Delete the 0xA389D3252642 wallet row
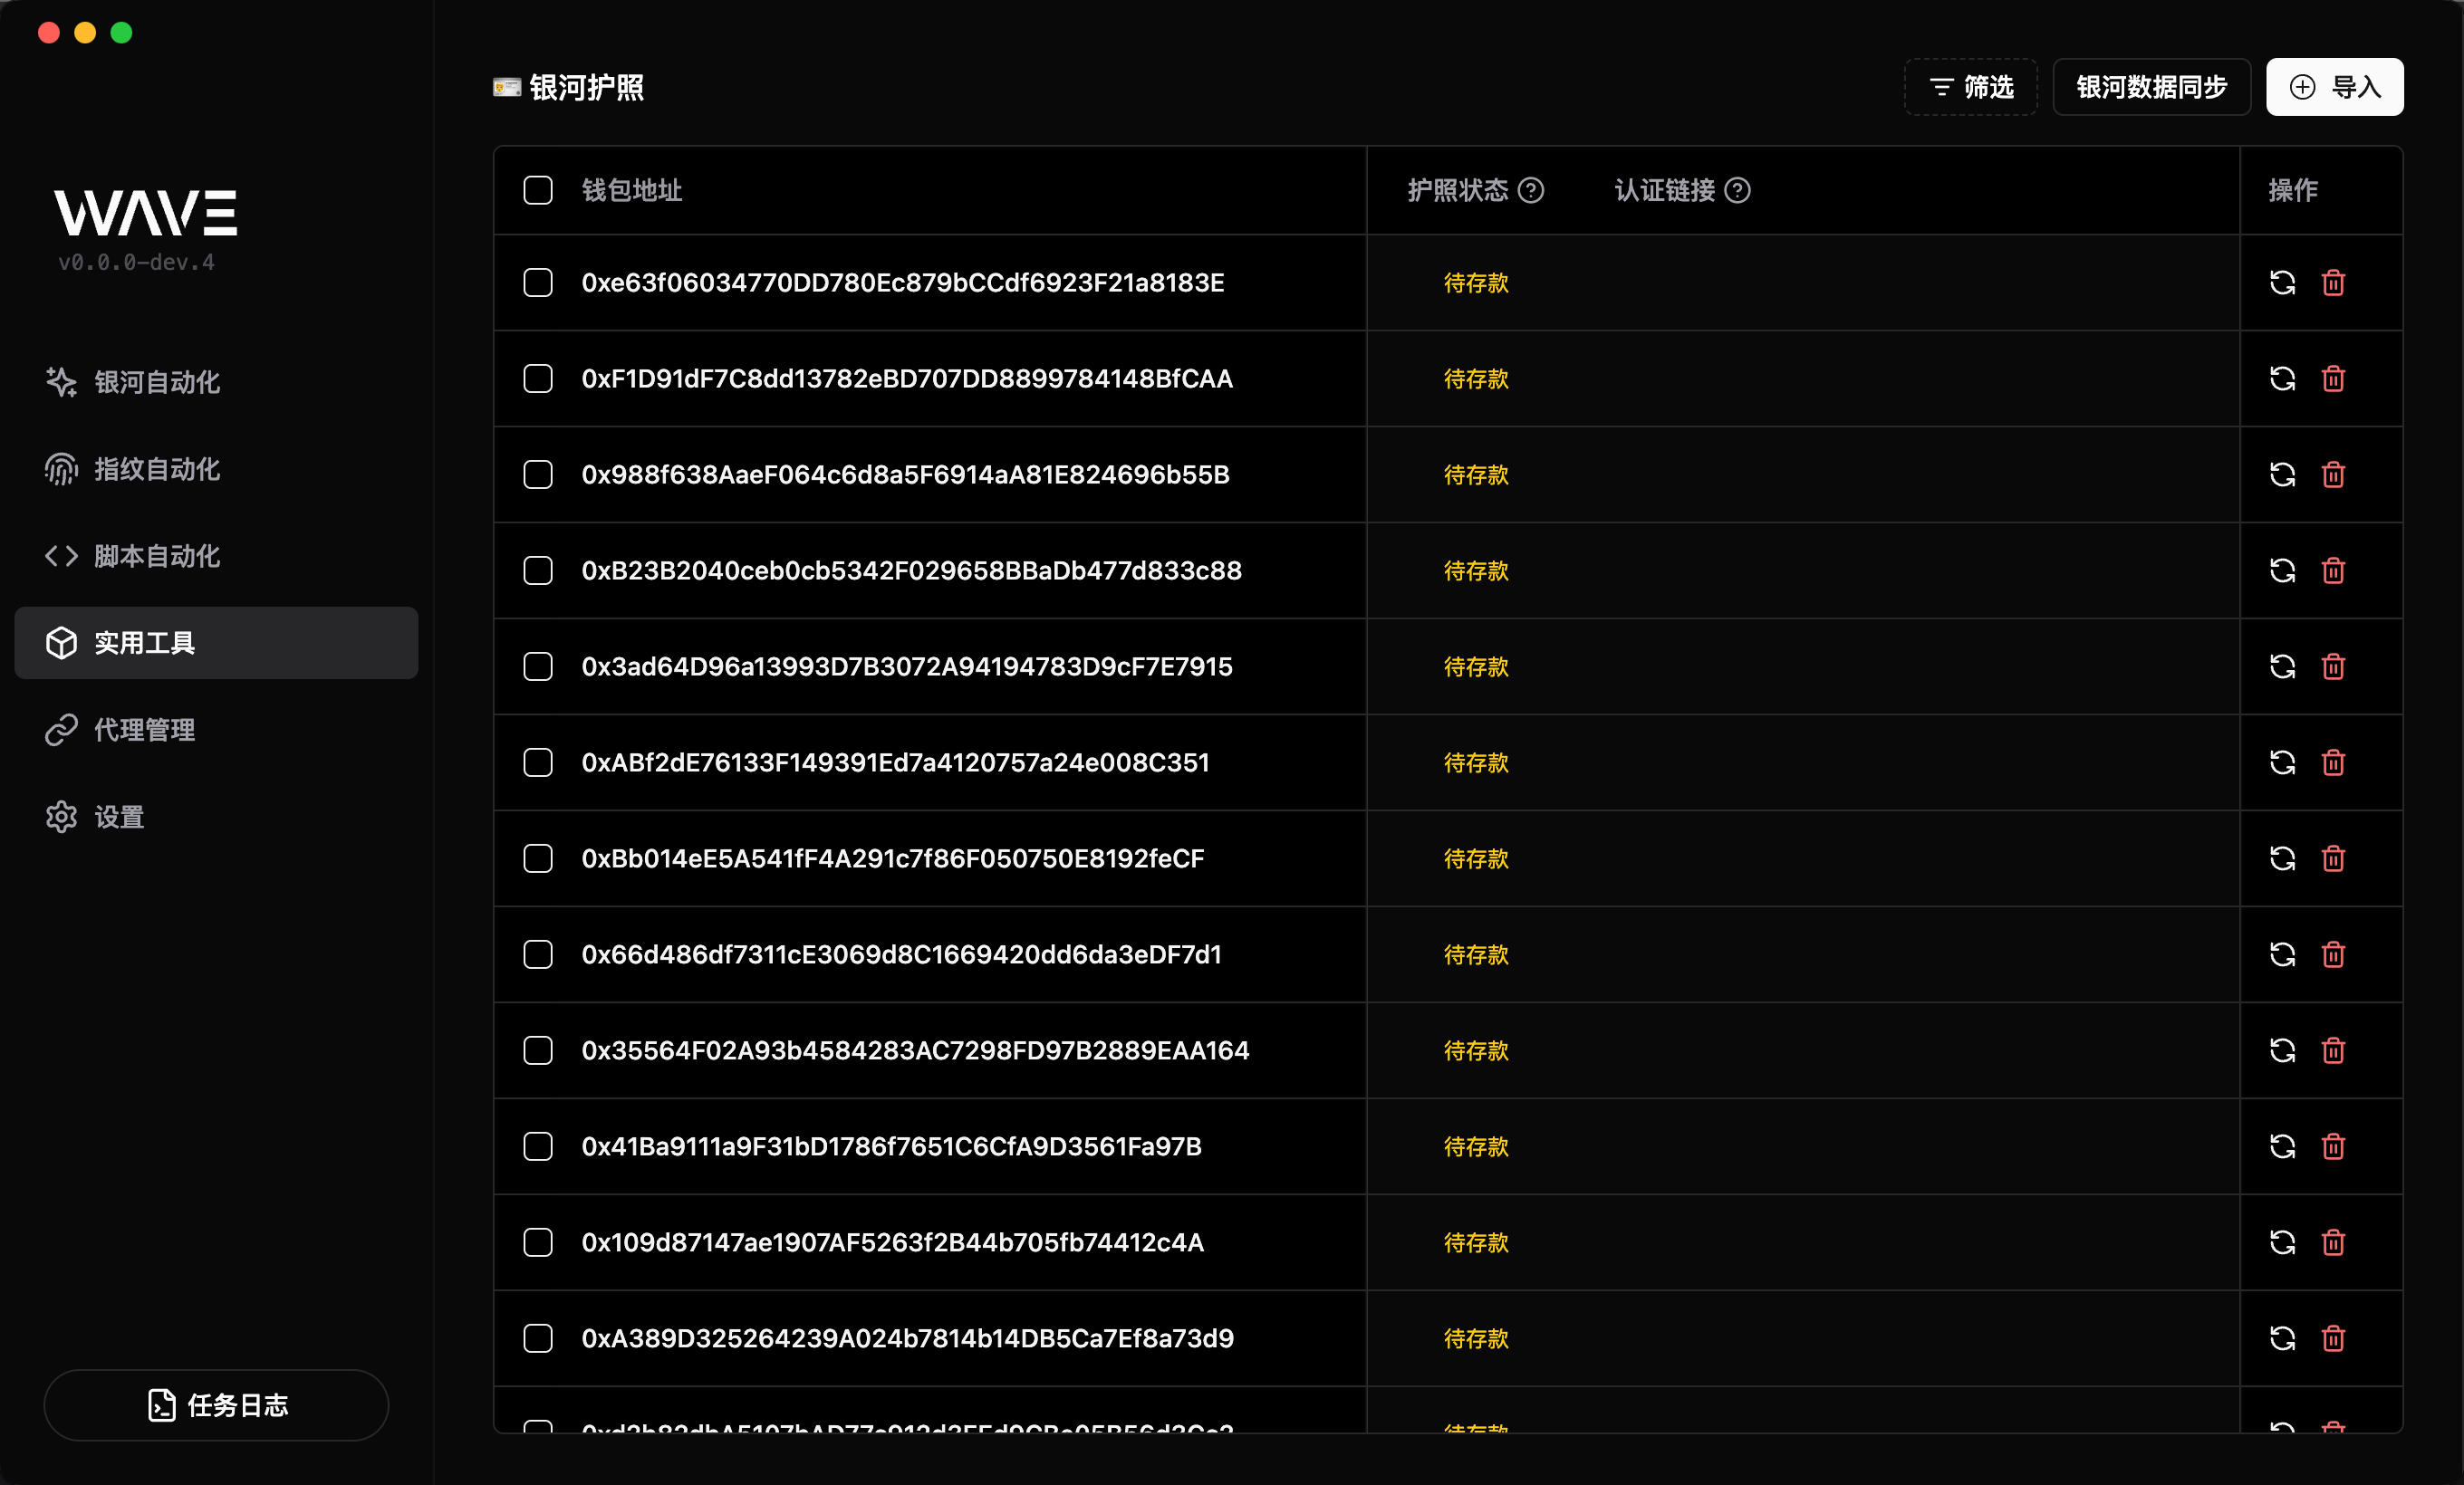 (x=2332, y=1338)
